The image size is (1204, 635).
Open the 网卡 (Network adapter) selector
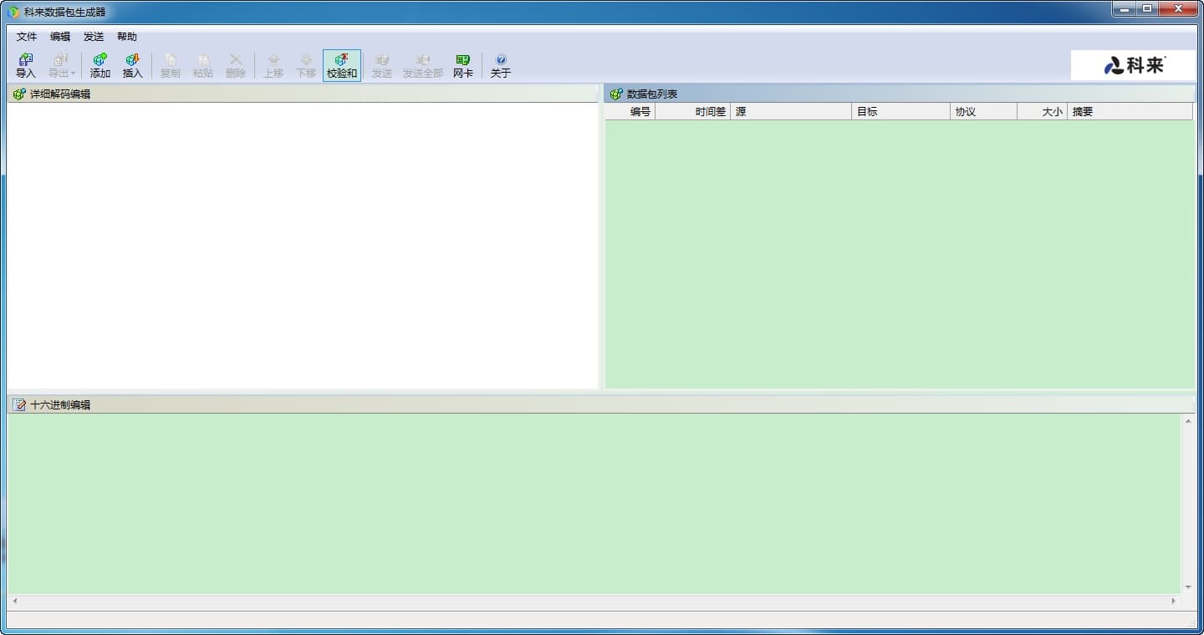pos(463,65)
